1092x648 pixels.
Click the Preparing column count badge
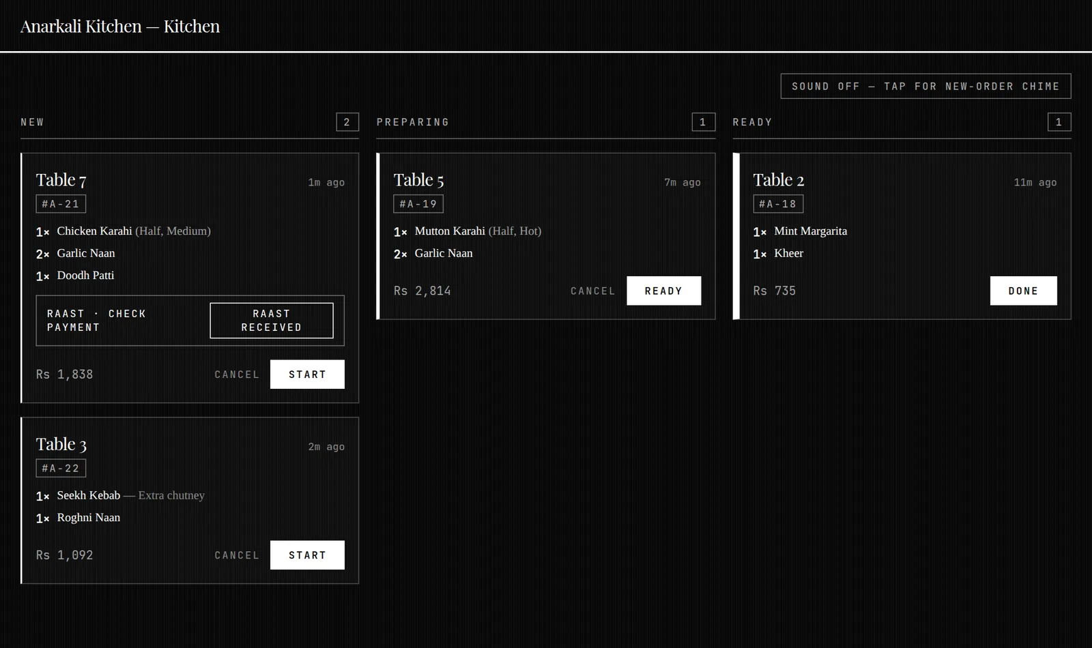(x=703, y=122)
